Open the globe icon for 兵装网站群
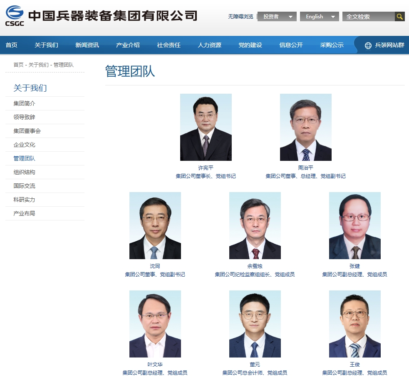409x385 pixels. pyautogui.click(x=368, y=45)
